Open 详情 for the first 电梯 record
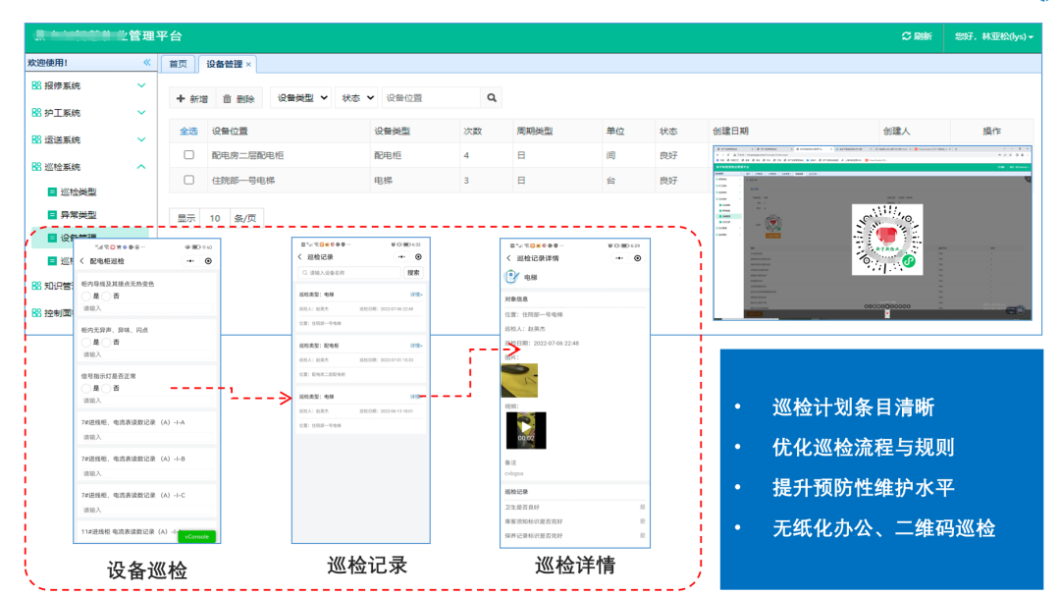 click(x=416, y=295)
